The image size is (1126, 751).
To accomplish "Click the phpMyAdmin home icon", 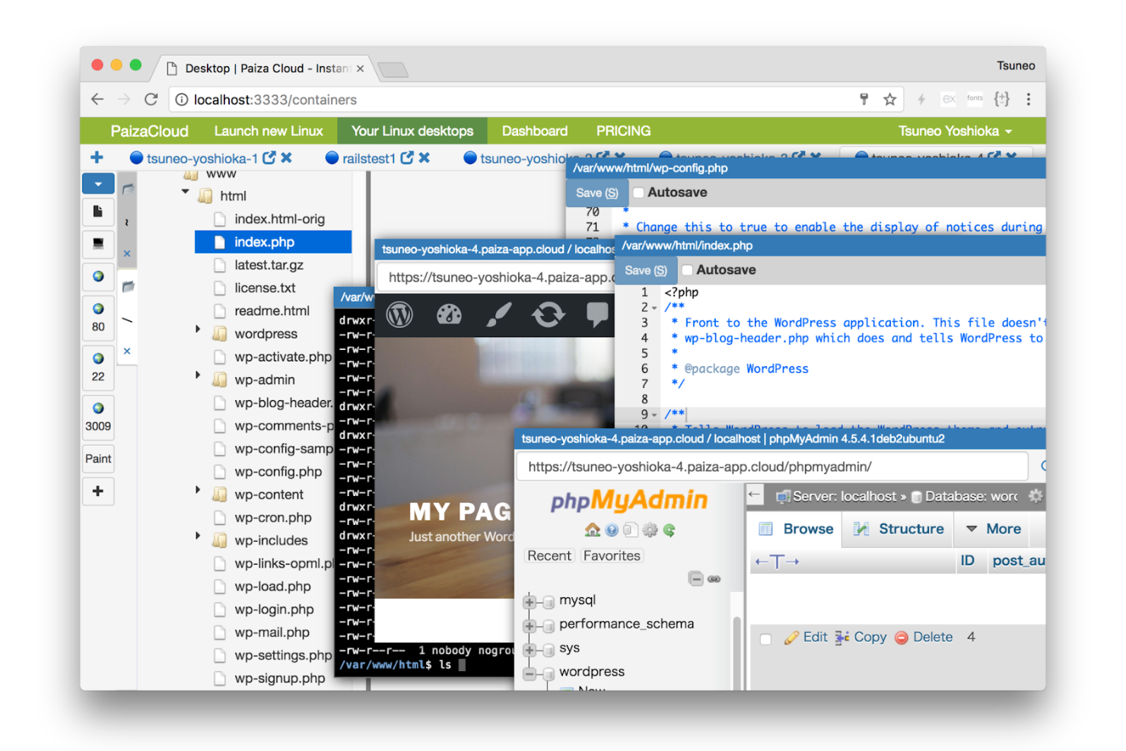I will pyautogui.click(x=593, y=530).
